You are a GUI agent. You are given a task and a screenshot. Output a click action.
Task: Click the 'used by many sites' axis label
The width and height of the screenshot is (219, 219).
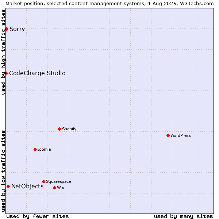(x=183, y=216)
